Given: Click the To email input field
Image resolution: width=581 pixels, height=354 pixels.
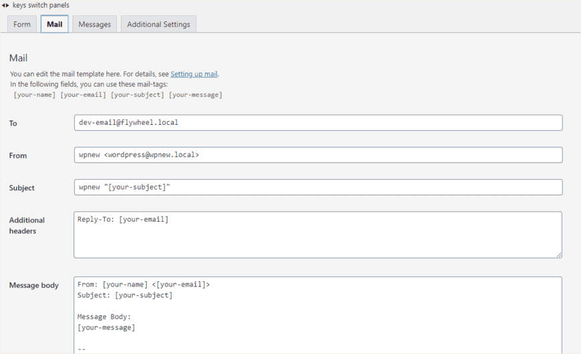Looking at the screenshot, I should point(319,123).
